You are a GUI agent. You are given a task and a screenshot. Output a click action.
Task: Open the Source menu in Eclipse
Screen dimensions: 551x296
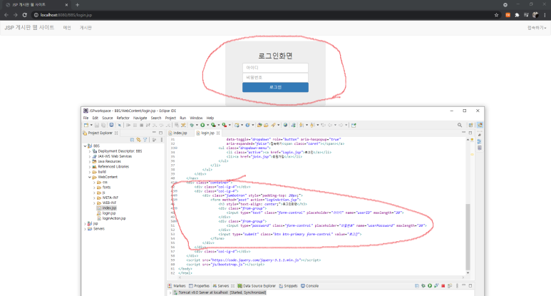(x=107, y=118)
